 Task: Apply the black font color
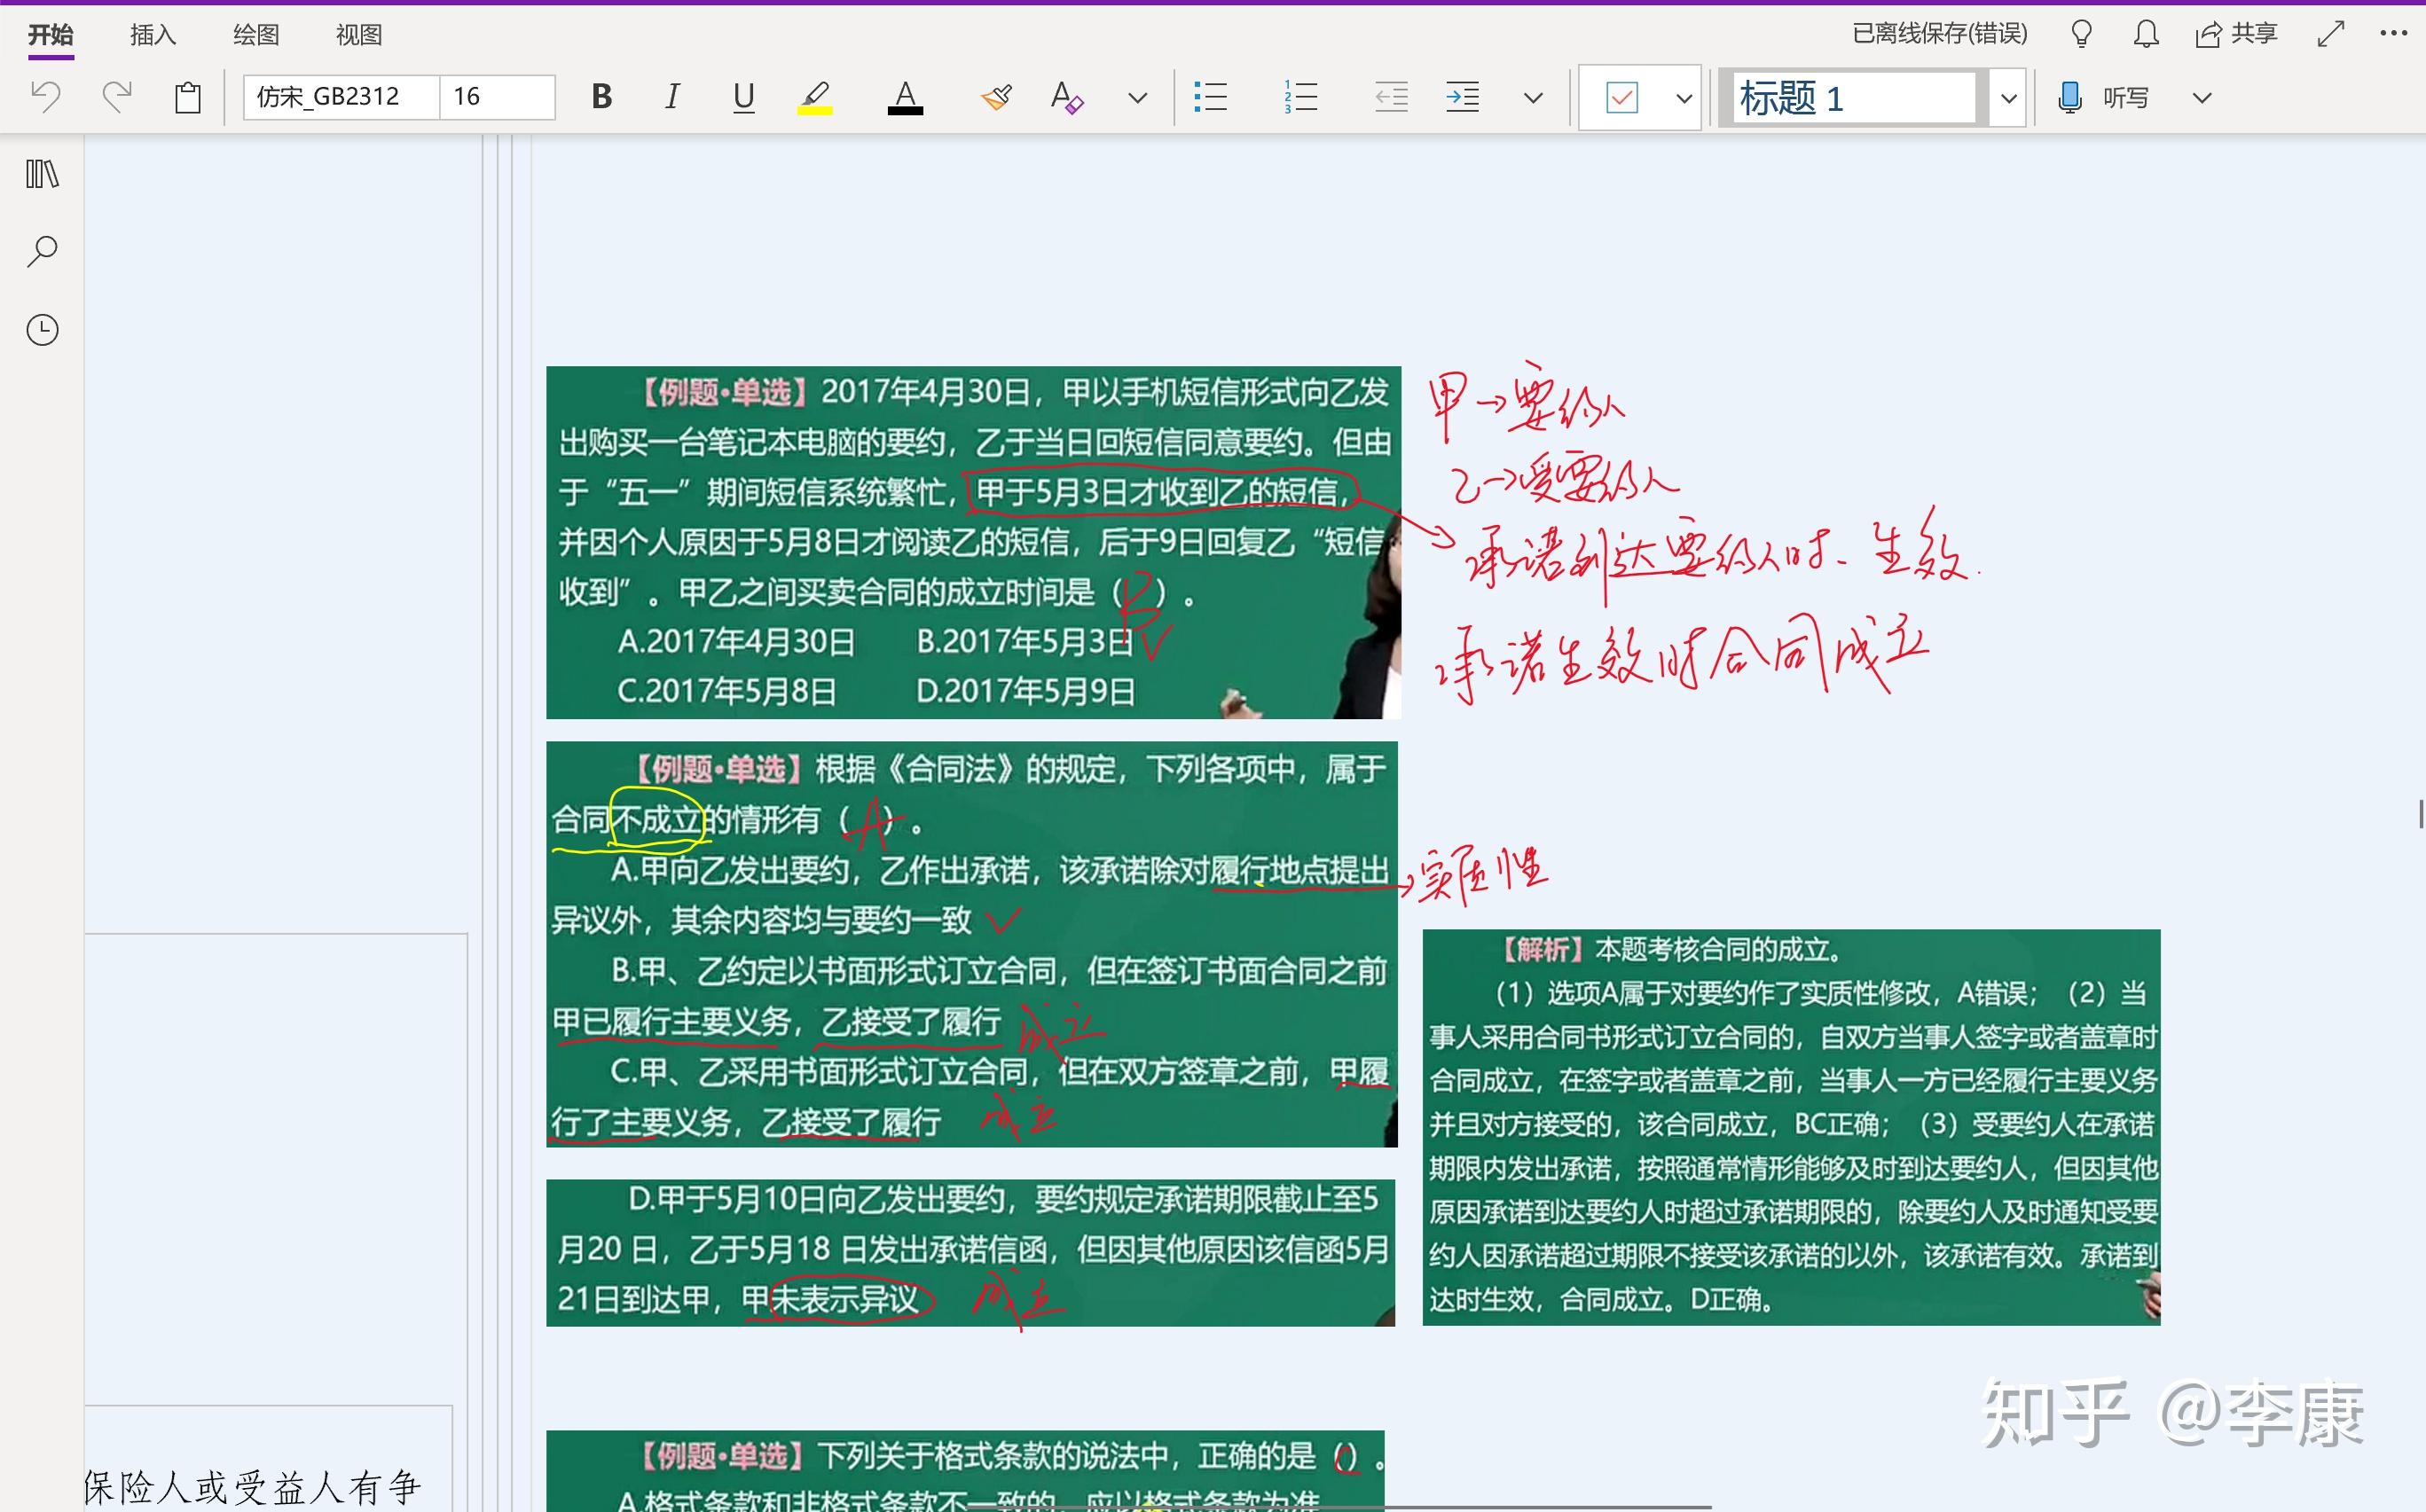pyautogui.click(x=905, y=97)
